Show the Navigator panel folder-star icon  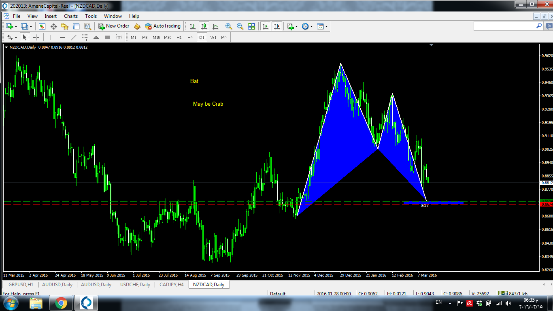point(65,26)
